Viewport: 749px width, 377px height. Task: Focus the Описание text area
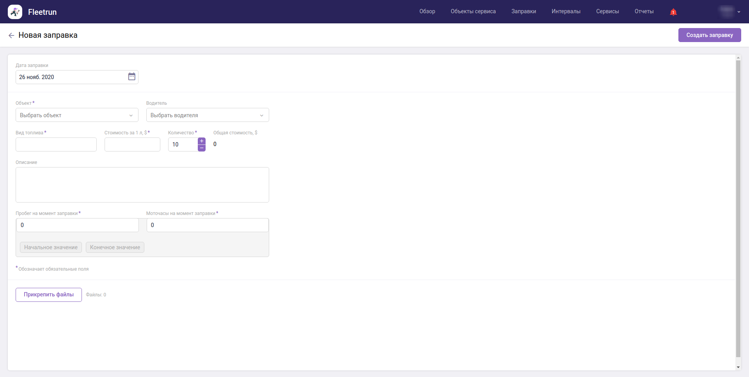click(142, 185)
